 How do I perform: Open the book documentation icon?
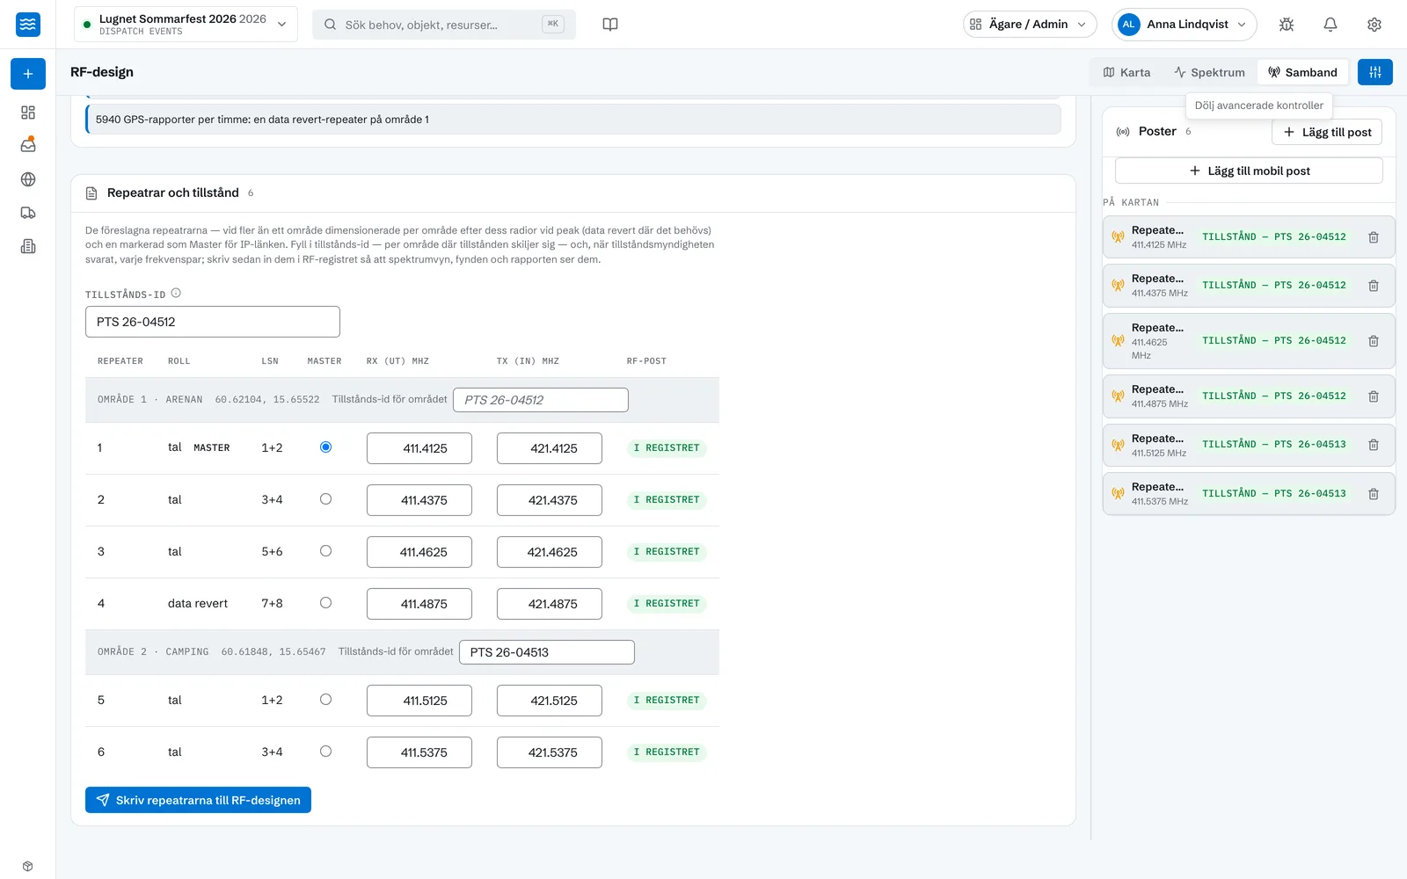[610, 25]
